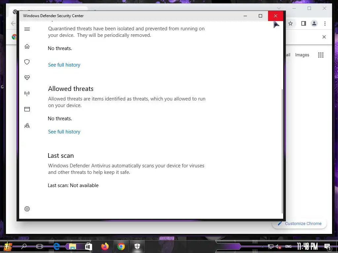Open the 11:48 PM taskbar clock
338x253 pixels.
click(307, 246)
